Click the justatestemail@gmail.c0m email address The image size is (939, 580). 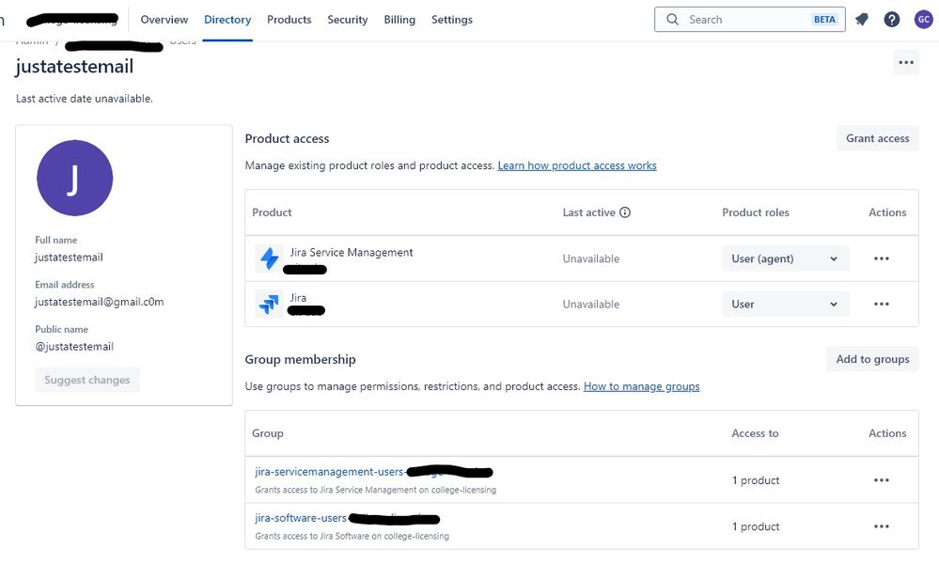coord(99,302)
